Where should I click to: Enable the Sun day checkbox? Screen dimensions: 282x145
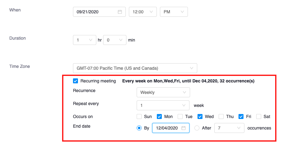pyautogui.click(x=139, y=116)
